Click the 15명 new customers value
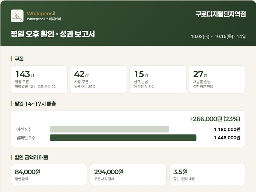256x192 pixels. point(141,74)
